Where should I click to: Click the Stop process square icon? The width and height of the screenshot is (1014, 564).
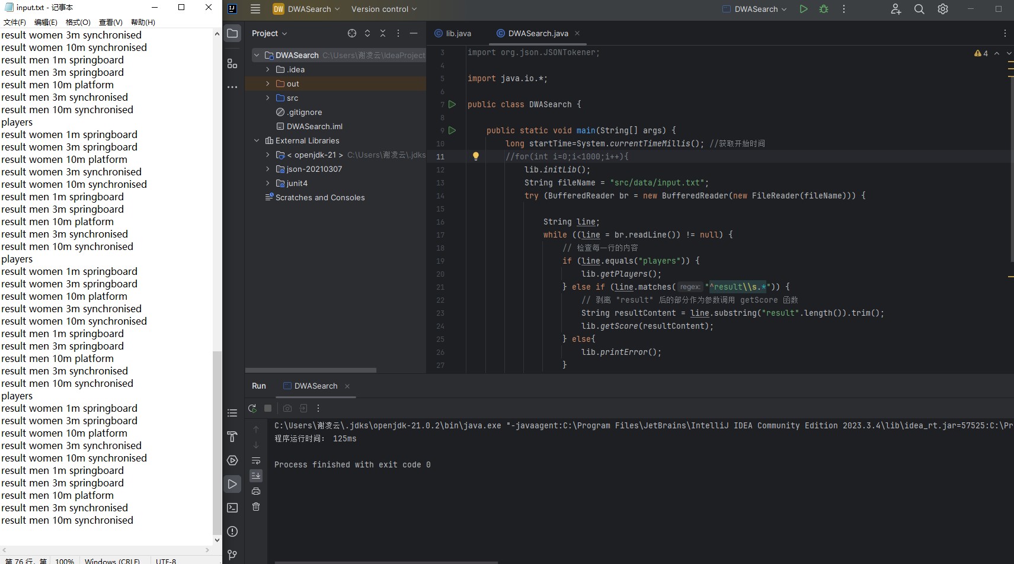pyautogui.click(x=268, y=408)
